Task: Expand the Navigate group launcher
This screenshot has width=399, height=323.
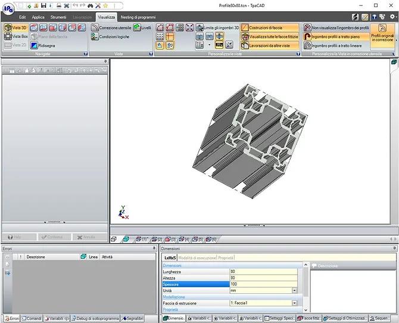Action: [86, 54]
